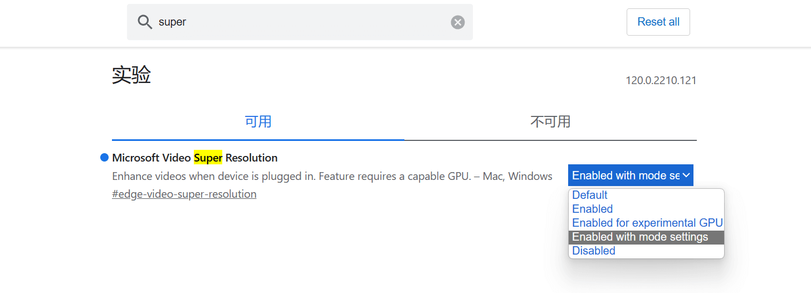This screenshot has height=293, width=811.
Task: Click the blue modified-flag dot indicator
Action: [104, 158]
